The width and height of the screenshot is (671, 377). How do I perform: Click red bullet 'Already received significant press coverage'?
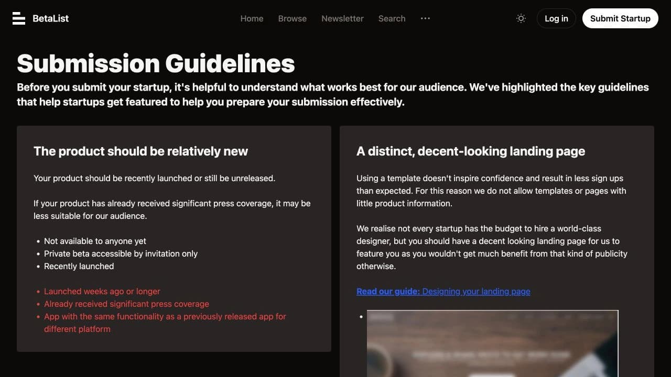(126, 304)
